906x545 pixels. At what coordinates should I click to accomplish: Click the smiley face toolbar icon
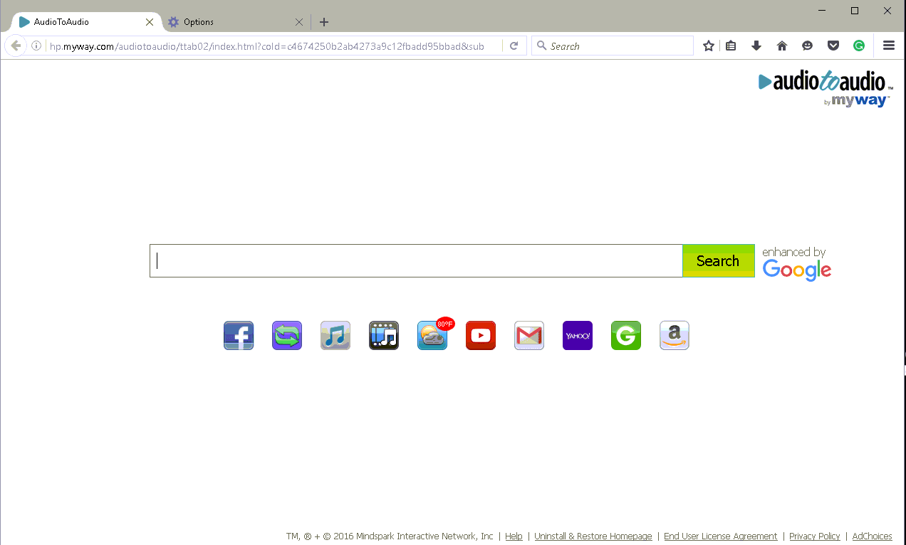[807, 46]
